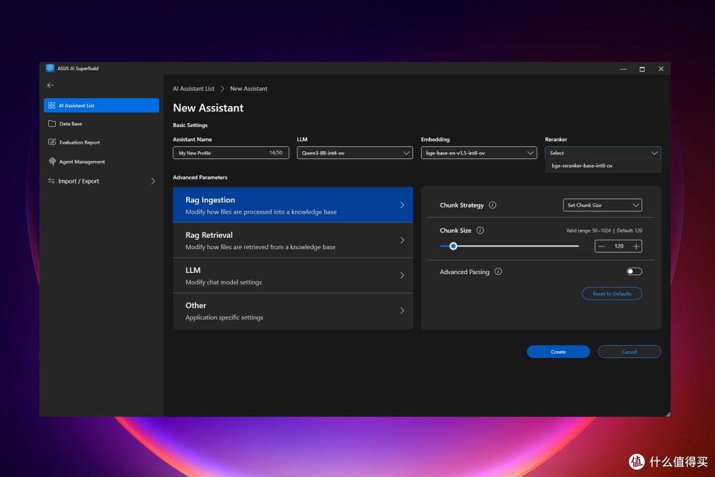Image resolution: width=715 pixels, height=477 pixels.
Task: Click New Assistant breadcrumb text
Action: point(248,89)
